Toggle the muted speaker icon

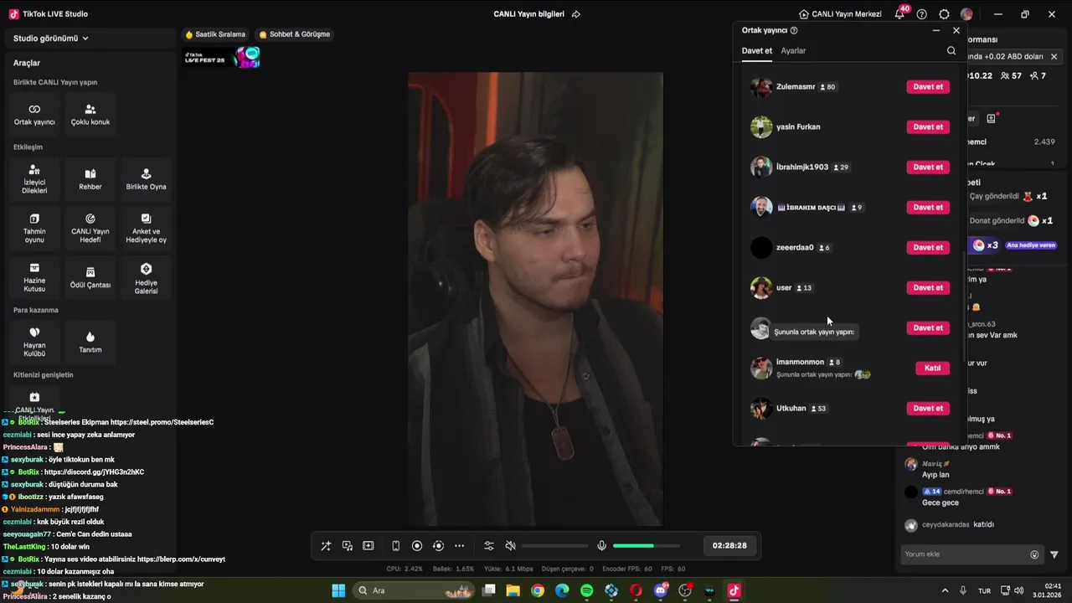point(511,546)
